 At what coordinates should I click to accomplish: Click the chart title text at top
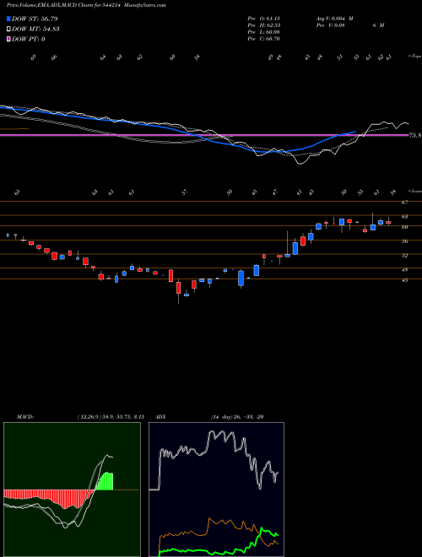point(86,5)
